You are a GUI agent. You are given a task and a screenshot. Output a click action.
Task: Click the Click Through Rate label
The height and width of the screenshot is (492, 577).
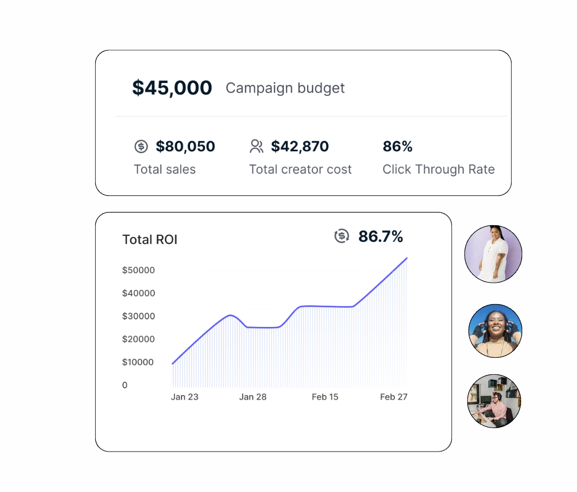(x=439, y=170)
